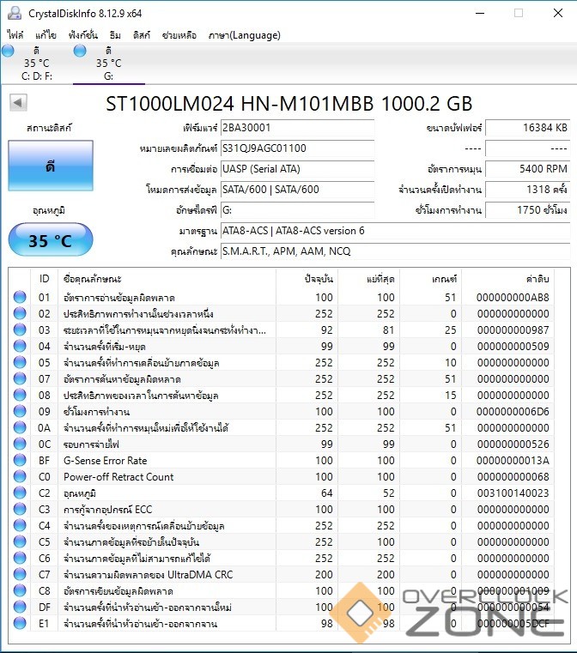Click the status orb for attribute C4
This screenshot has width=577, height=653.
[20, 525]
